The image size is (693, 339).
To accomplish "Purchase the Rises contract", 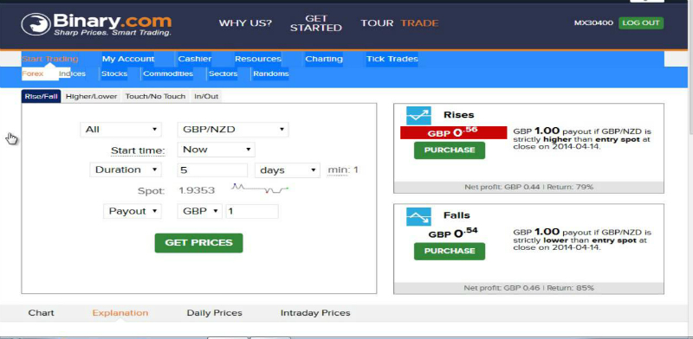I will 450,150.
